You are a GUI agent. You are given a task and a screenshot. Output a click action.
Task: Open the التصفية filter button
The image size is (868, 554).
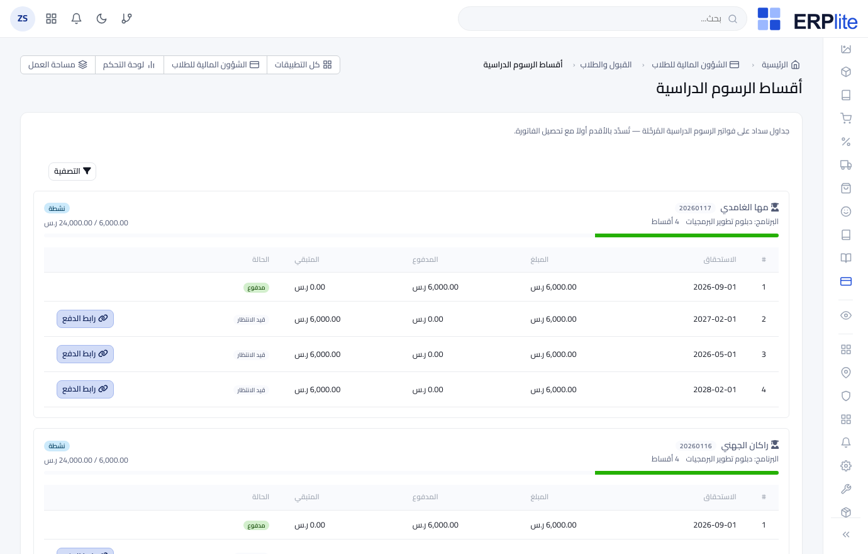pyautogui.click(x=72, y=171)
